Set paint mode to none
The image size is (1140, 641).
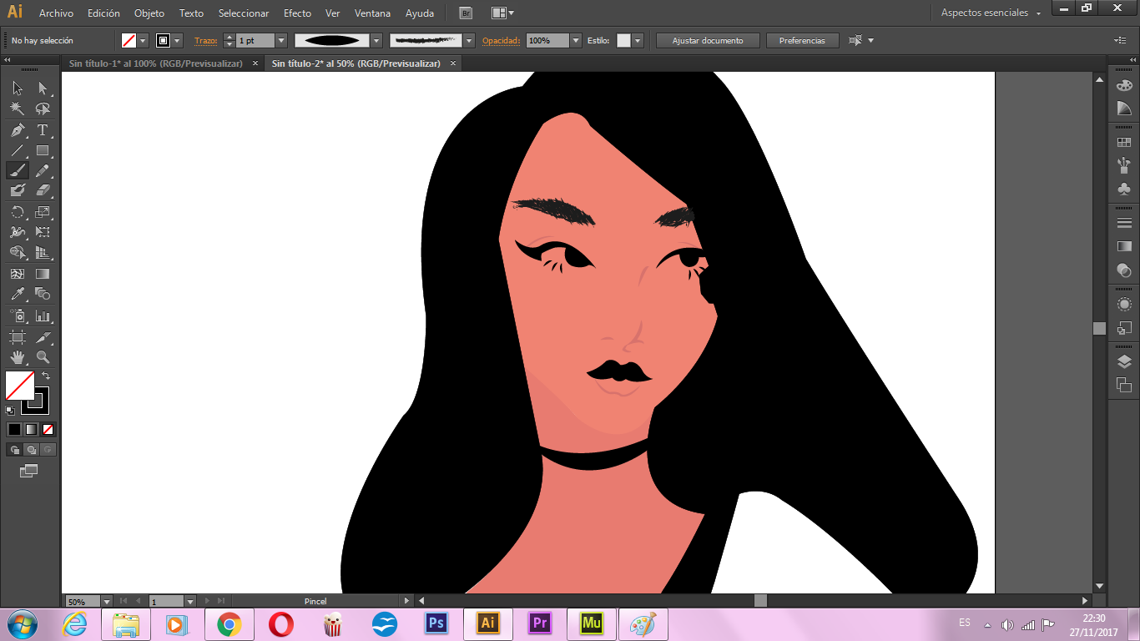tap(48, 429)
